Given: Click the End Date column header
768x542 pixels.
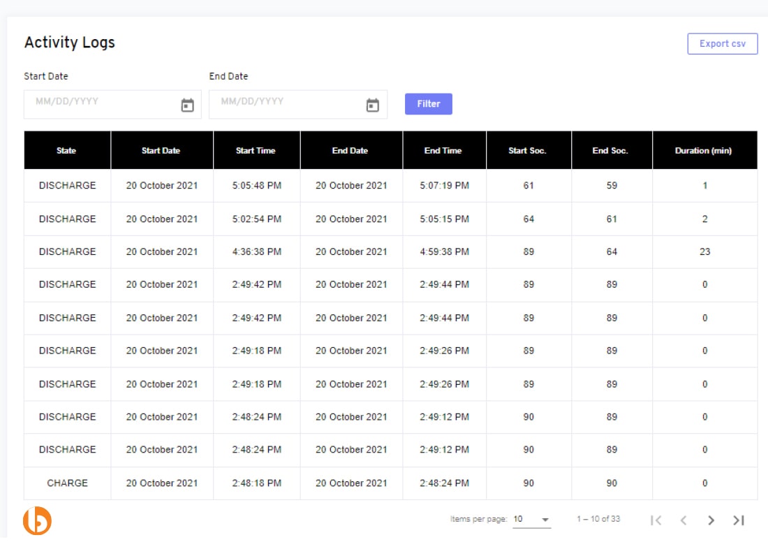Looking at the screenshot, I should [350, 150].
